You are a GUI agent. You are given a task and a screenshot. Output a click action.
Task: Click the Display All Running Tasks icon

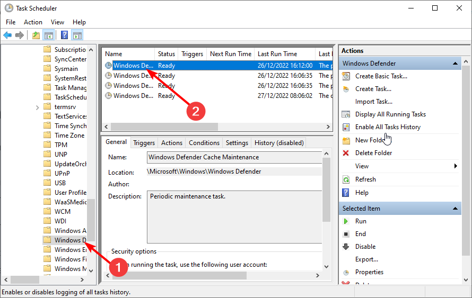346,114
